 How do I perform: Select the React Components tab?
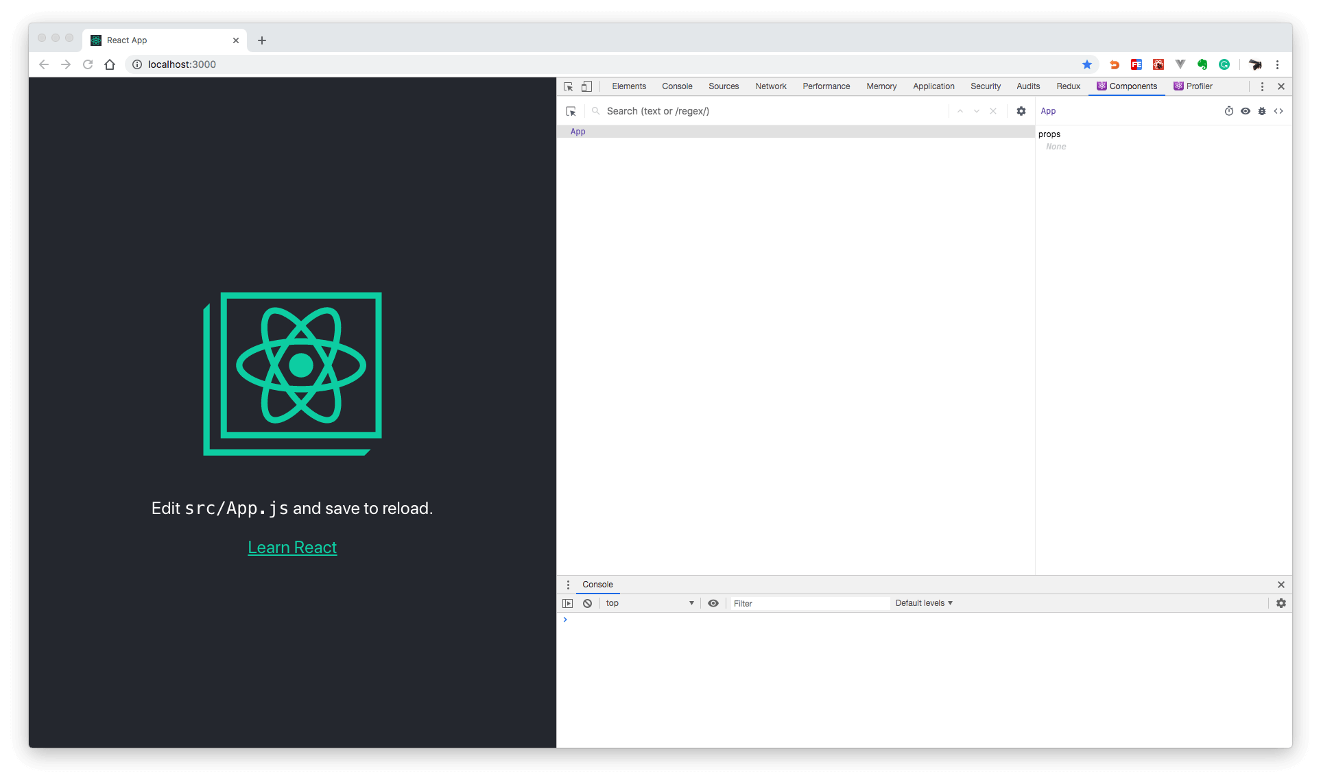point(1127,86)
